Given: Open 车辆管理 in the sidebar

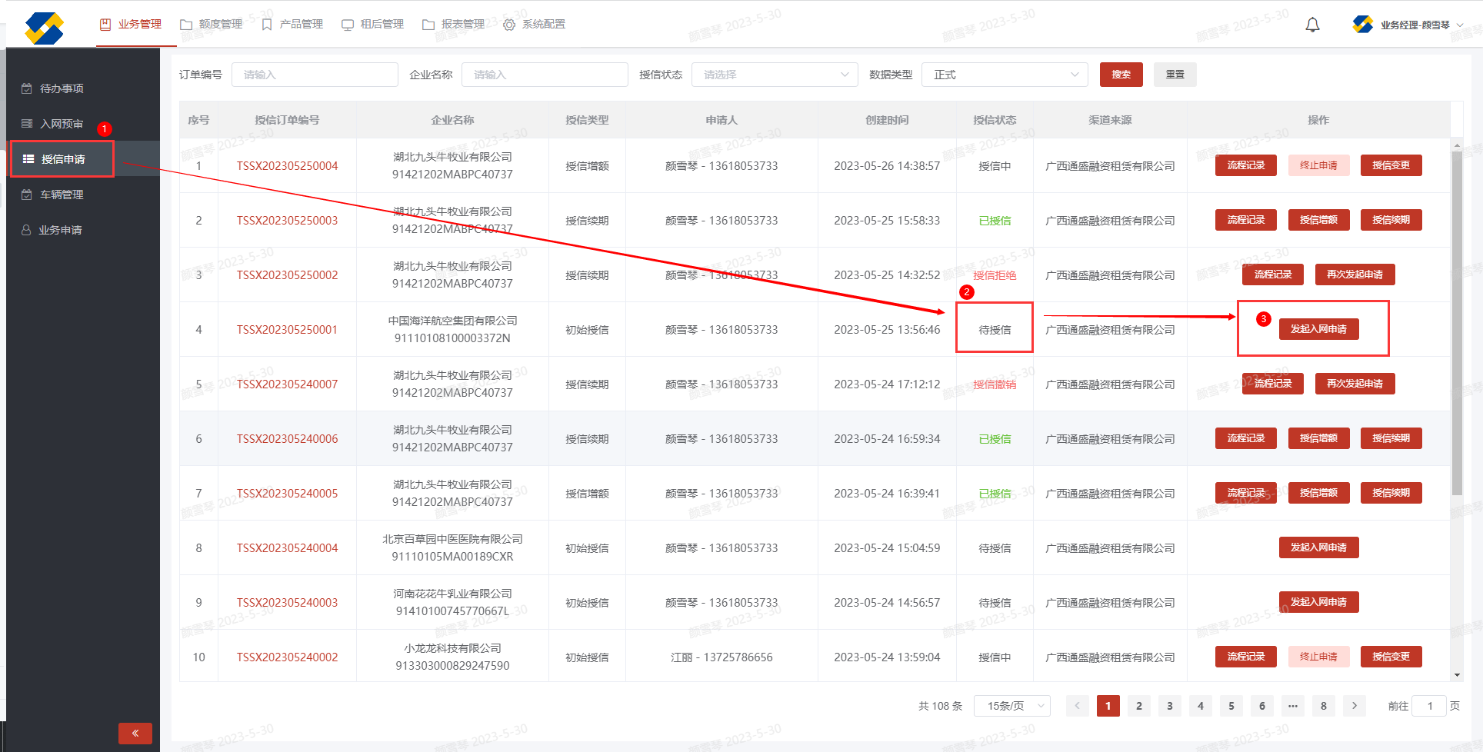Looking at the screenshot, I should coord(62,195).
